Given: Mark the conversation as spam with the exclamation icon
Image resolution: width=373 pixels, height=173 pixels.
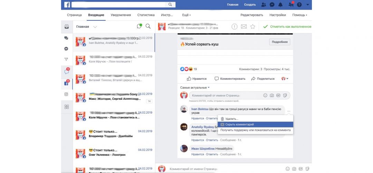Looking at the screenshot, I should [x=235, y=27].
